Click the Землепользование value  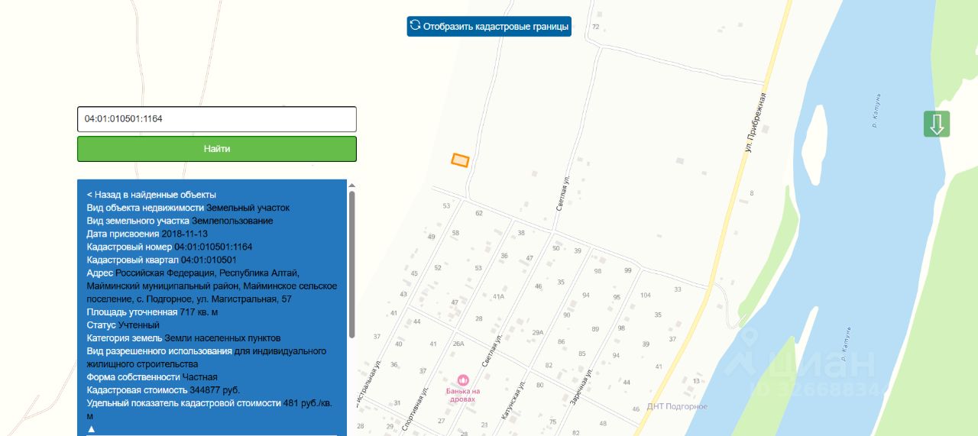(x=232, y=221)
